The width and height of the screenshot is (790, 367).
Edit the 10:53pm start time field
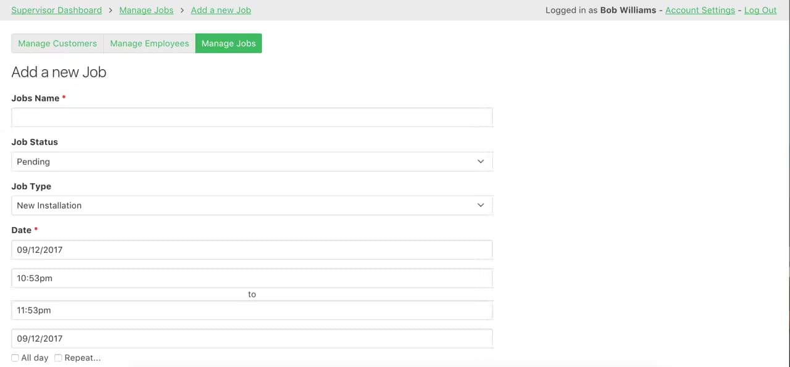tap(252, 278)
